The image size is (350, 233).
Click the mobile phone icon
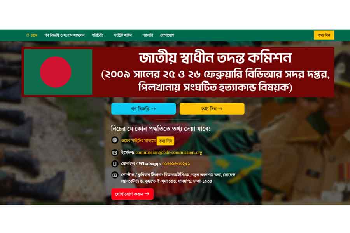[115, 164]
